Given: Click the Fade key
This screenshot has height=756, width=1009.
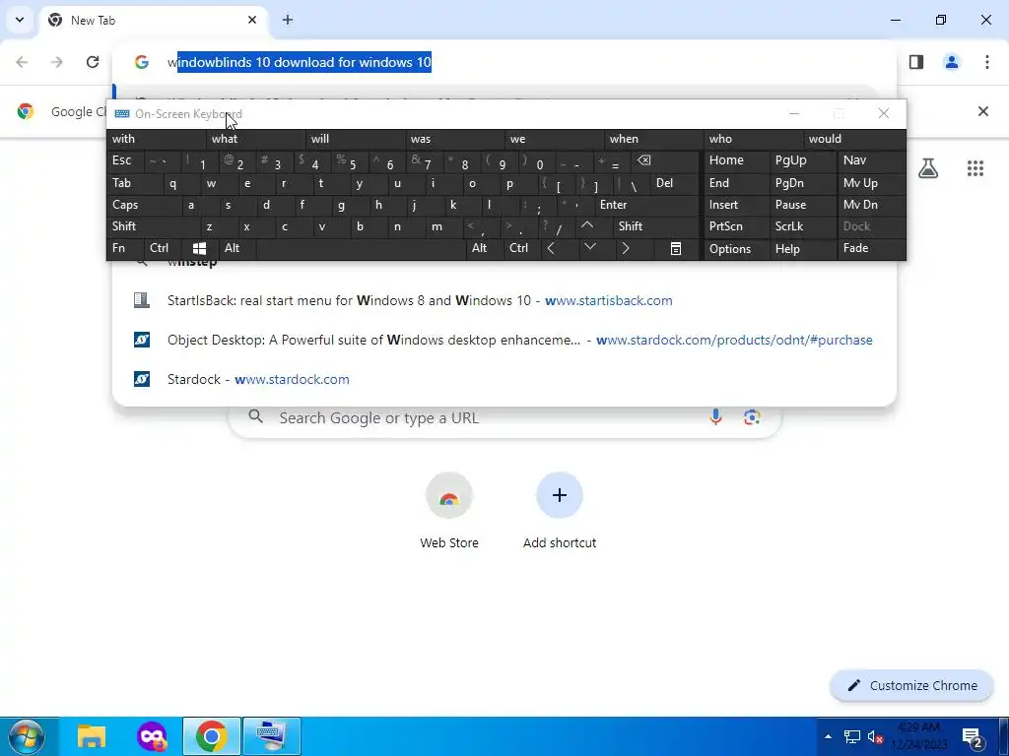Looking at the screenshot, I should tap(871, 248).
